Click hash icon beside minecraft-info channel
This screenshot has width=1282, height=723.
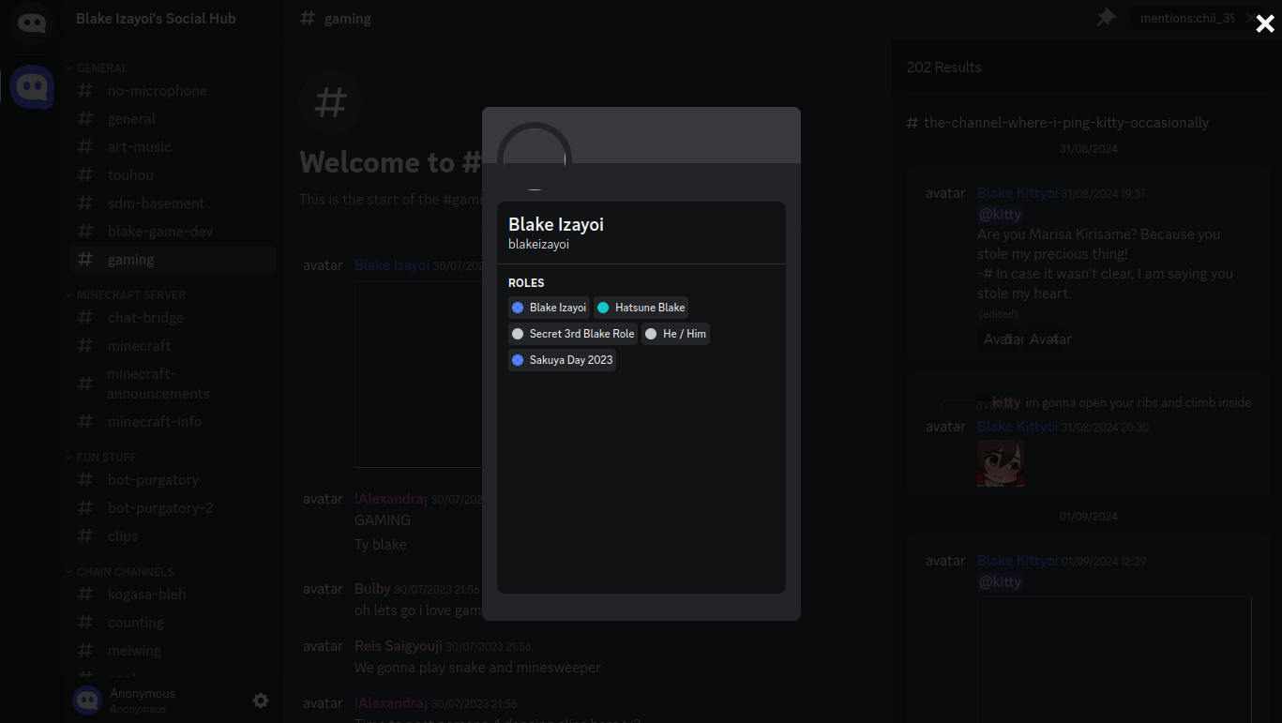pyautogui.click(x=85, y=422)
